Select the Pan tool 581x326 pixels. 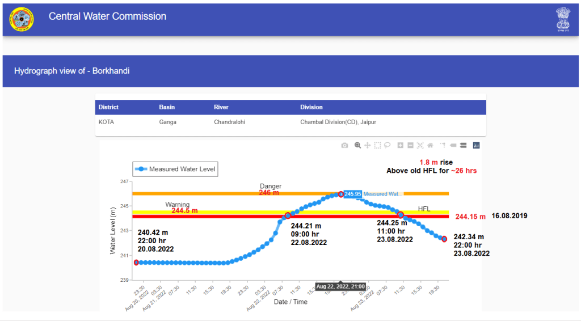tap(367, 146)
